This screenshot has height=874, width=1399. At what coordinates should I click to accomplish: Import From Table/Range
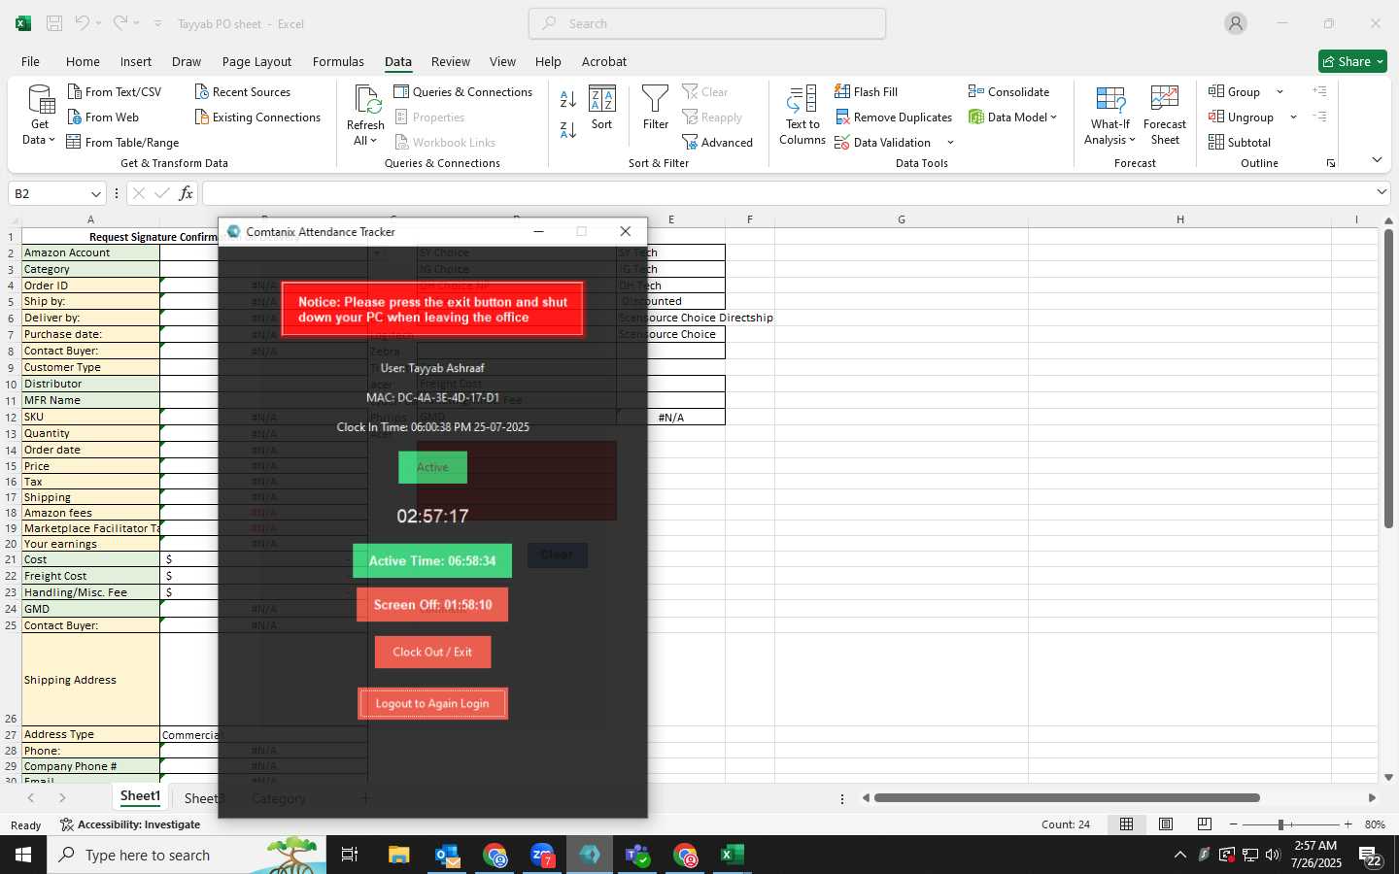(122, 142)
